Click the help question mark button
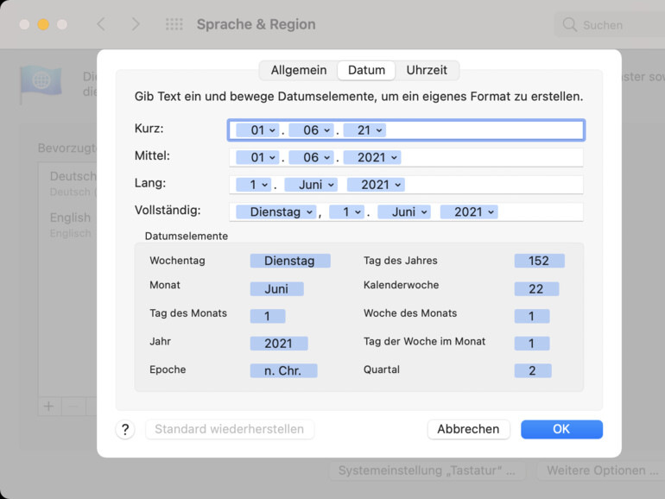This screenshot has height=499, width=665. tap(125, 429)
